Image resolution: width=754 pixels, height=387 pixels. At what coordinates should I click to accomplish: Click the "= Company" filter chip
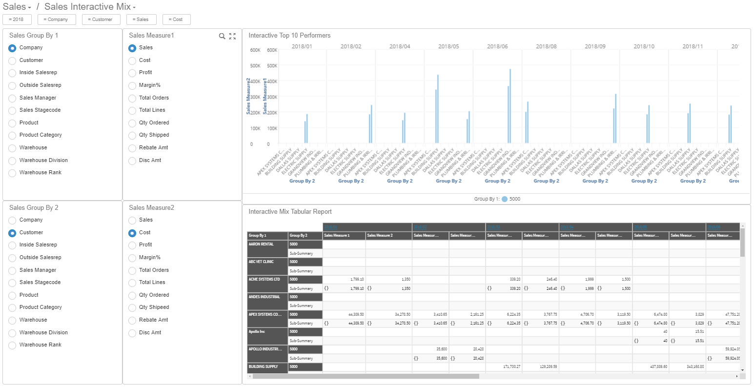[57, 20]
